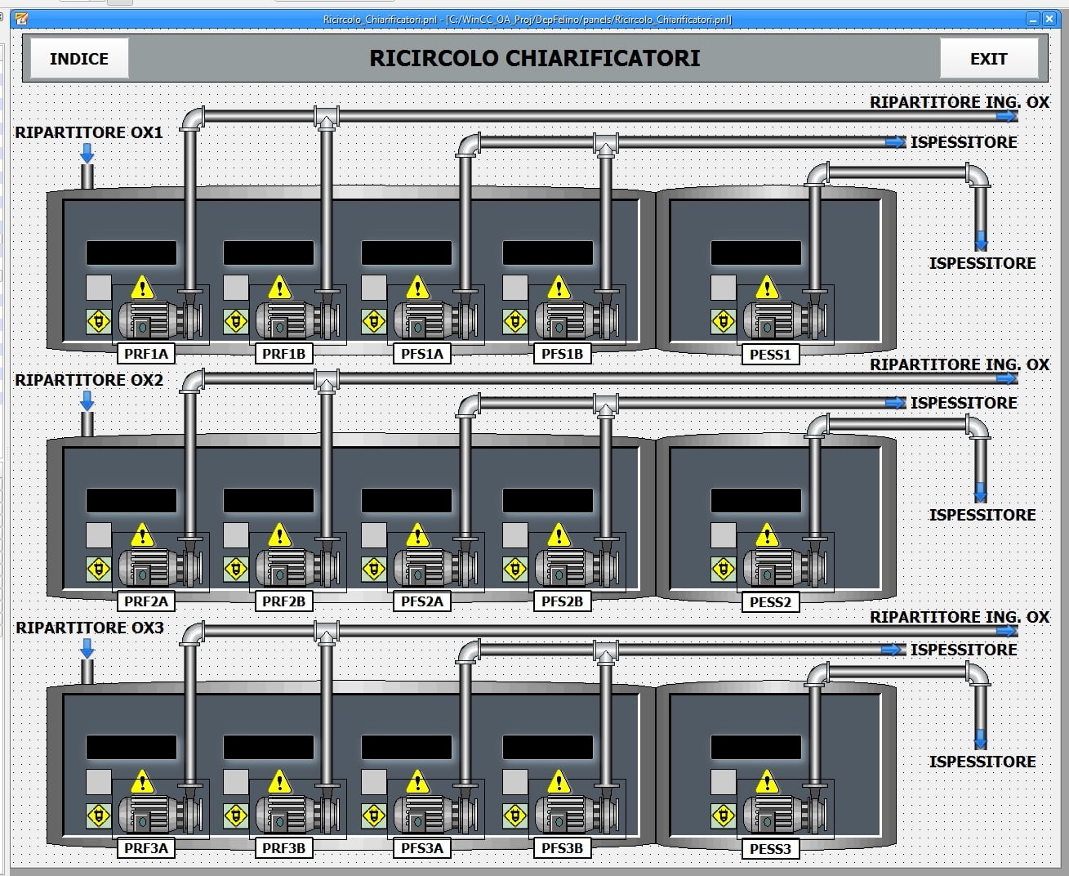Click the PRF3B label
The width and height of the screenshot is (1069, 876).
click(283, 848)
